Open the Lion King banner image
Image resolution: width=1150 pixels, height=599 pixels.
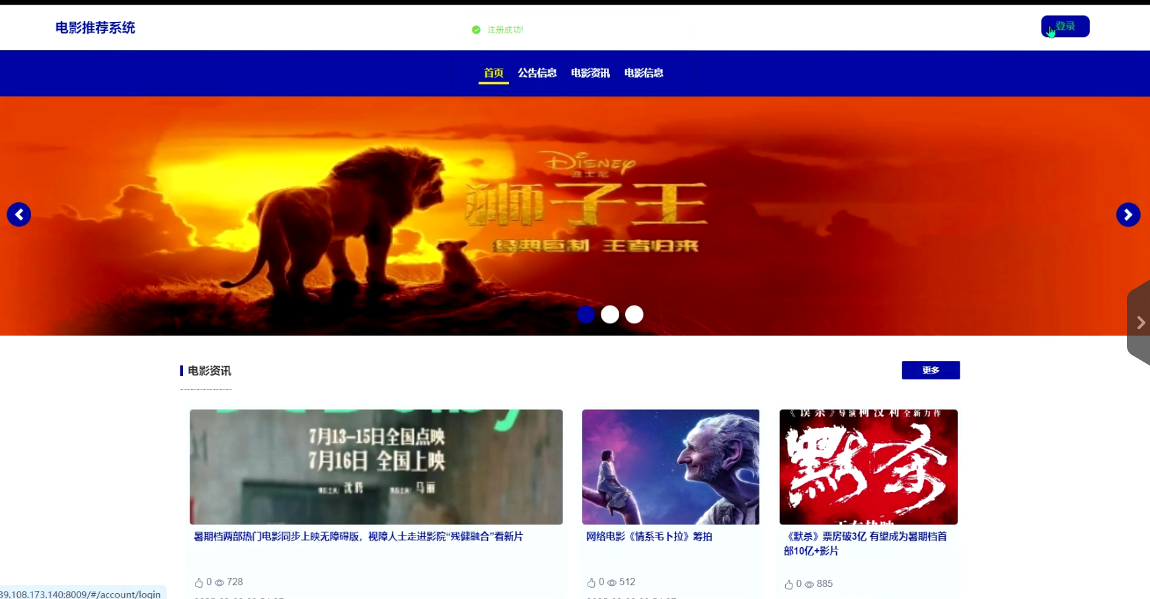575,216
